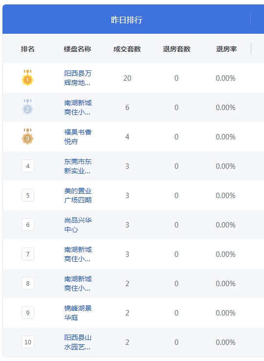Click the silver second-place medal icon
The width and height of the screenshot is (264, 361).
27,107
